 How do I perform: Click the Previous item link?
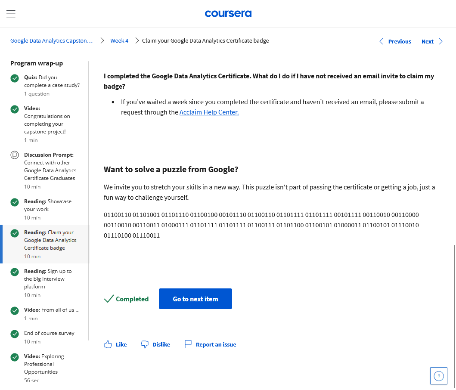point(400,42)
